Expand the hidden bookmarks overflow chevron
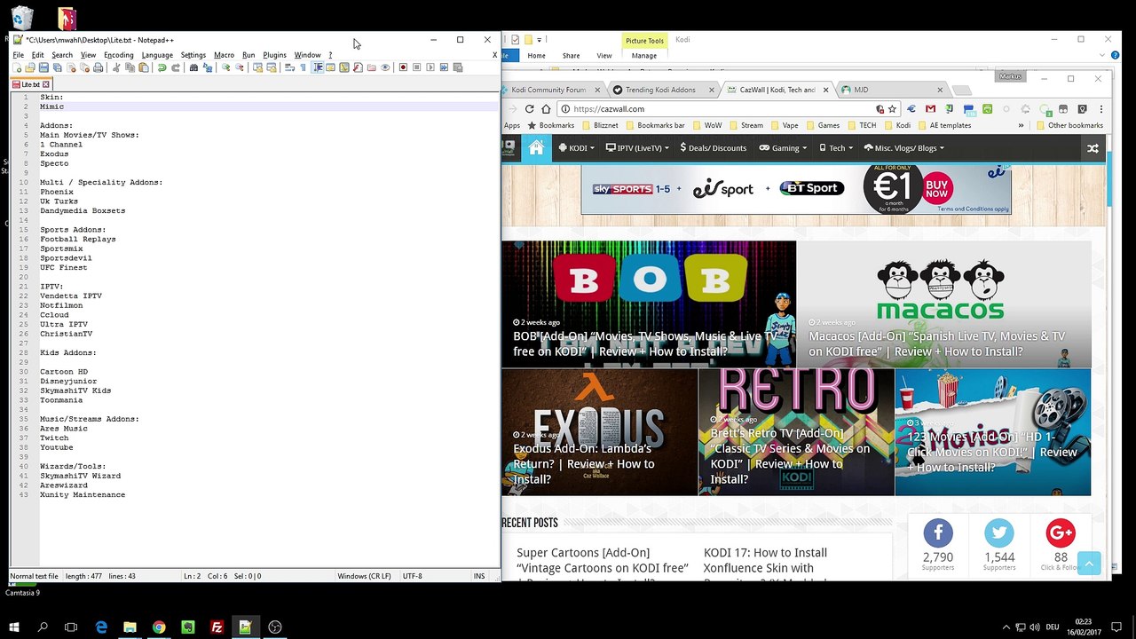The width and height of the screenshot is (1136, 639). click(1021, 125)
